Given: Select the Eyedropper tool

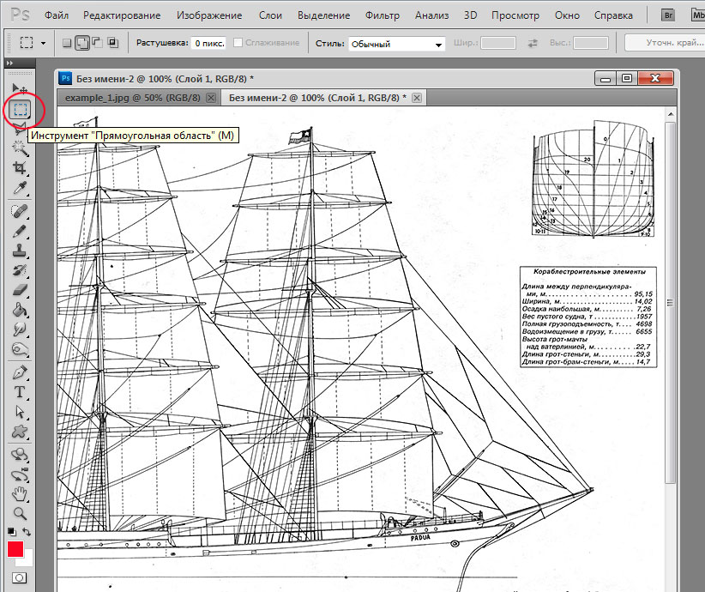Looking at the screenshot, I should (x=19, y=188).
